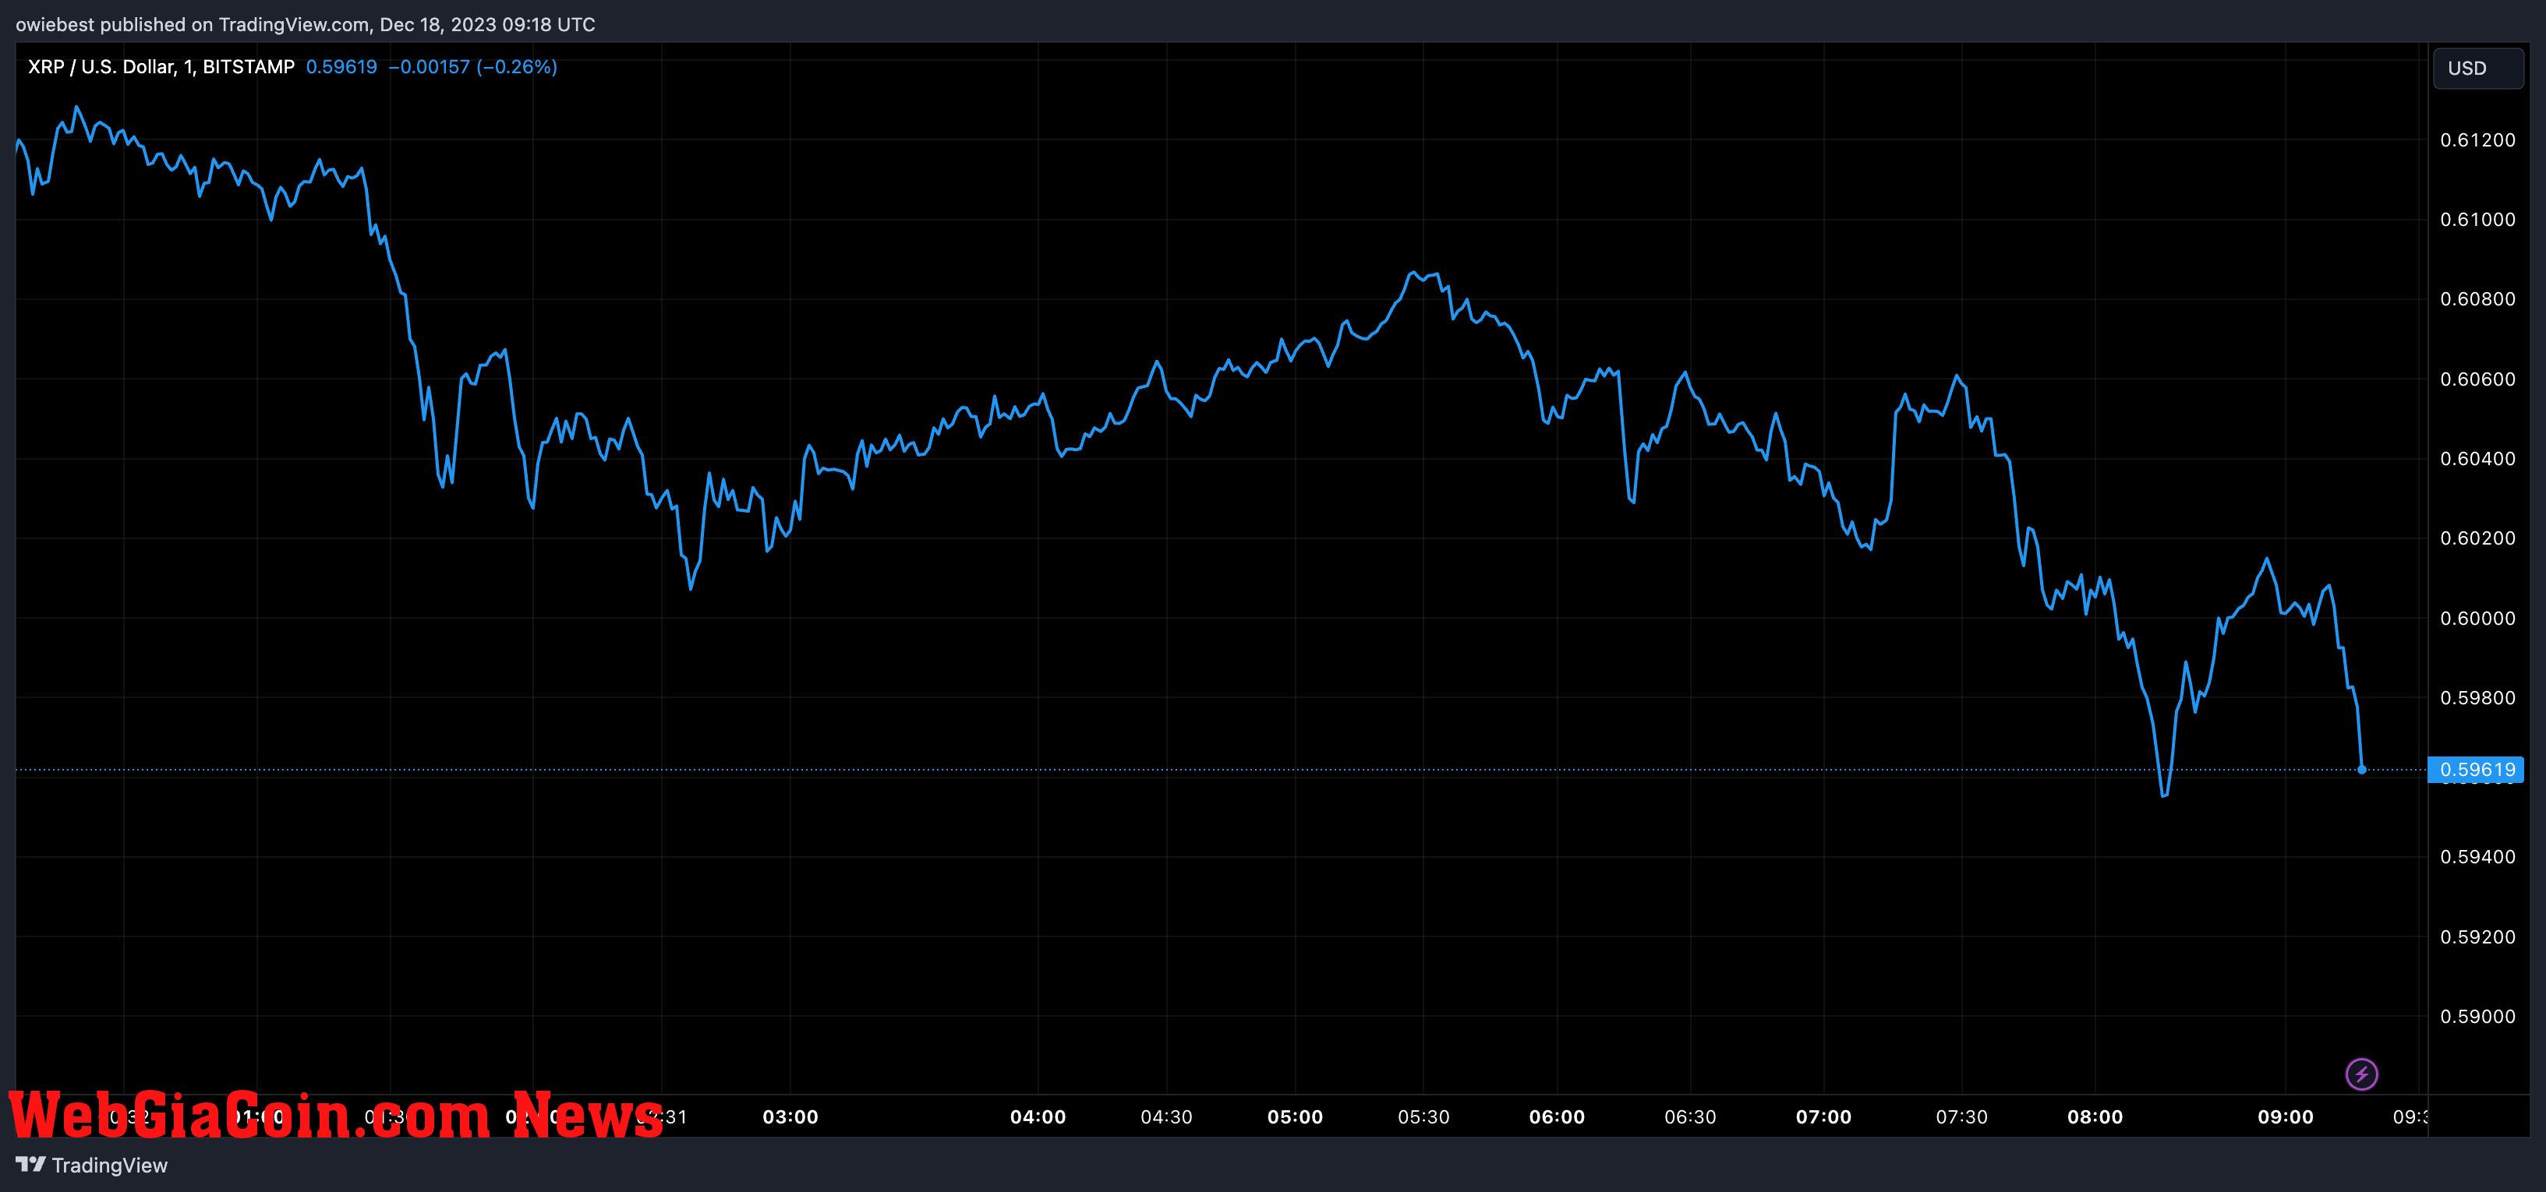Click the 03:00 time axis label

point(790,1117)
